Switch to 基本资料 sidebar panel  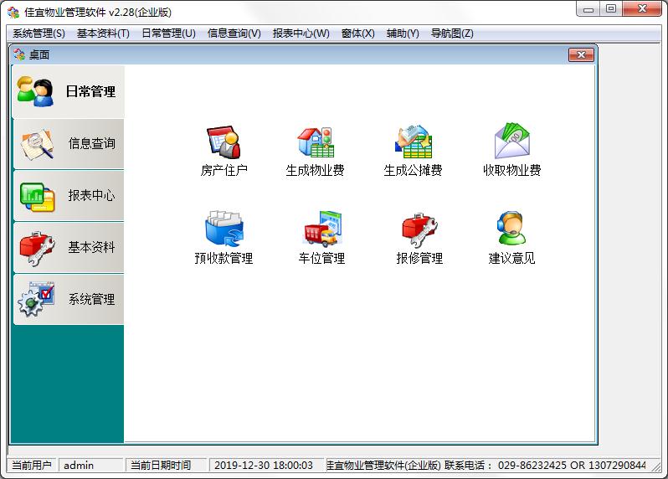(68, 248)
